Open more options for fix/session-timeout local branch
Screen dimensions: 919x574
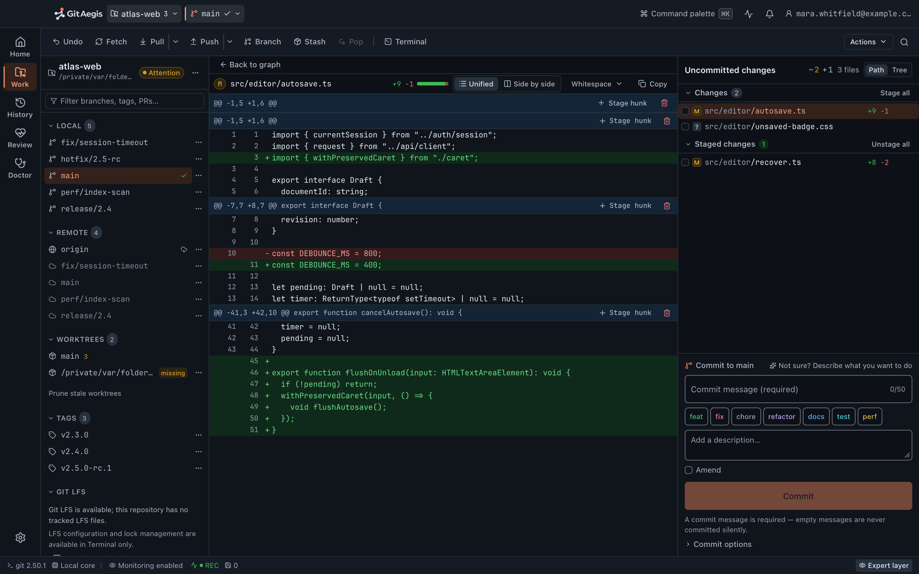pyautogui.click(x=198, y=142)
